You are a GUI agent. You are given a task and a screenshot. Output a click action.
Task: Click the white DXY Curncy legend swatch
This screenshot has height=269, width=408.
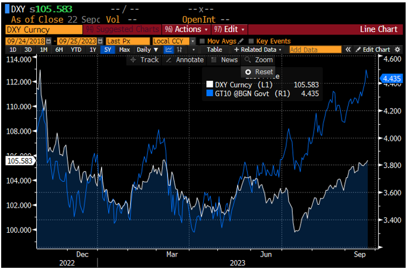(210, 84)
